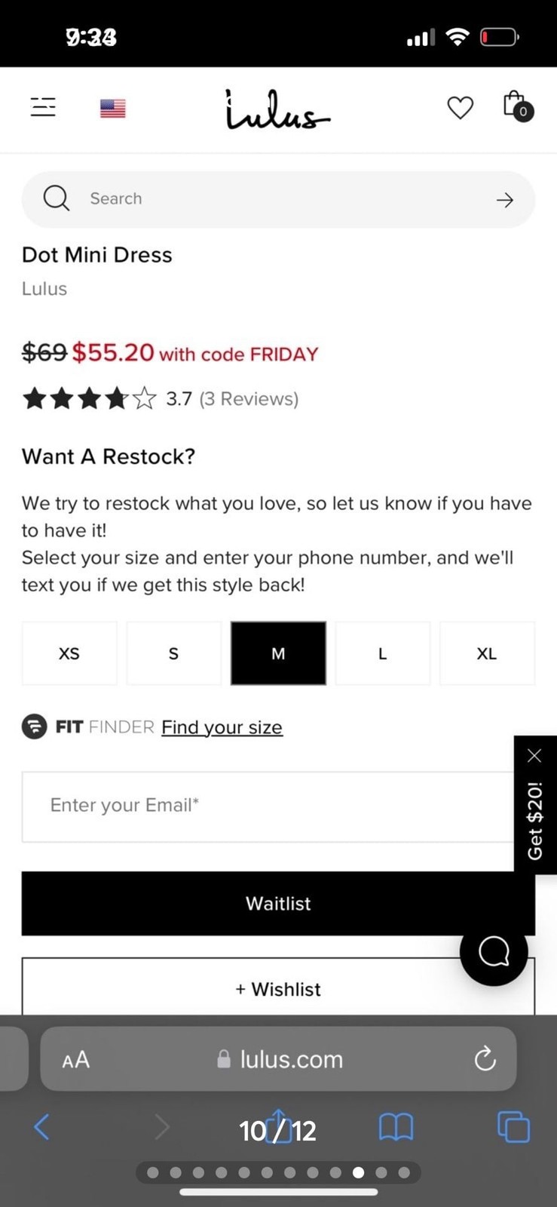
Task: Select size XL
Action: pyautogui.click(x=487, y=653)
